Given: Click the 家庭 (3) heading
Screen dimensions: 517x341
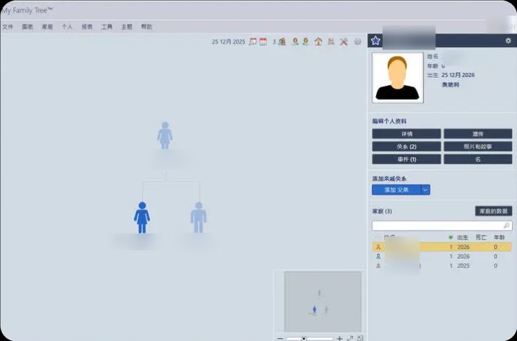Looking at the screenshot, I should (x=382, y=211).
